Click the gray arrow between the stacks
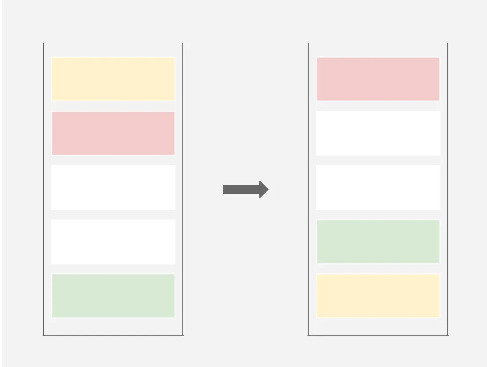The image size is (487, 367). coord(245,189)
